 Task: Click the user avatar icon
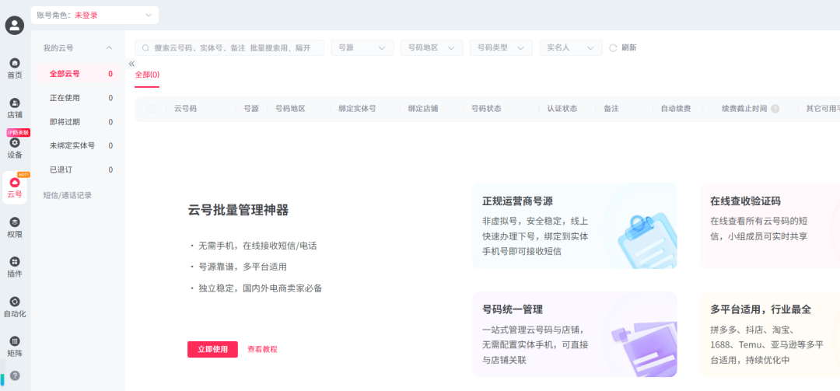pyautogui.click(x=15, y=25)
